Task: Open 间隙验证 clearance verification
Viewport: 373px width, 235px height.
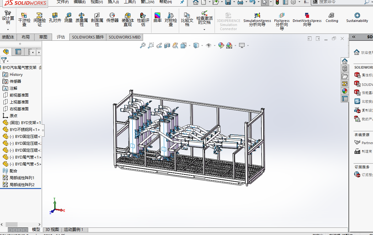Action: pos(40,19)
